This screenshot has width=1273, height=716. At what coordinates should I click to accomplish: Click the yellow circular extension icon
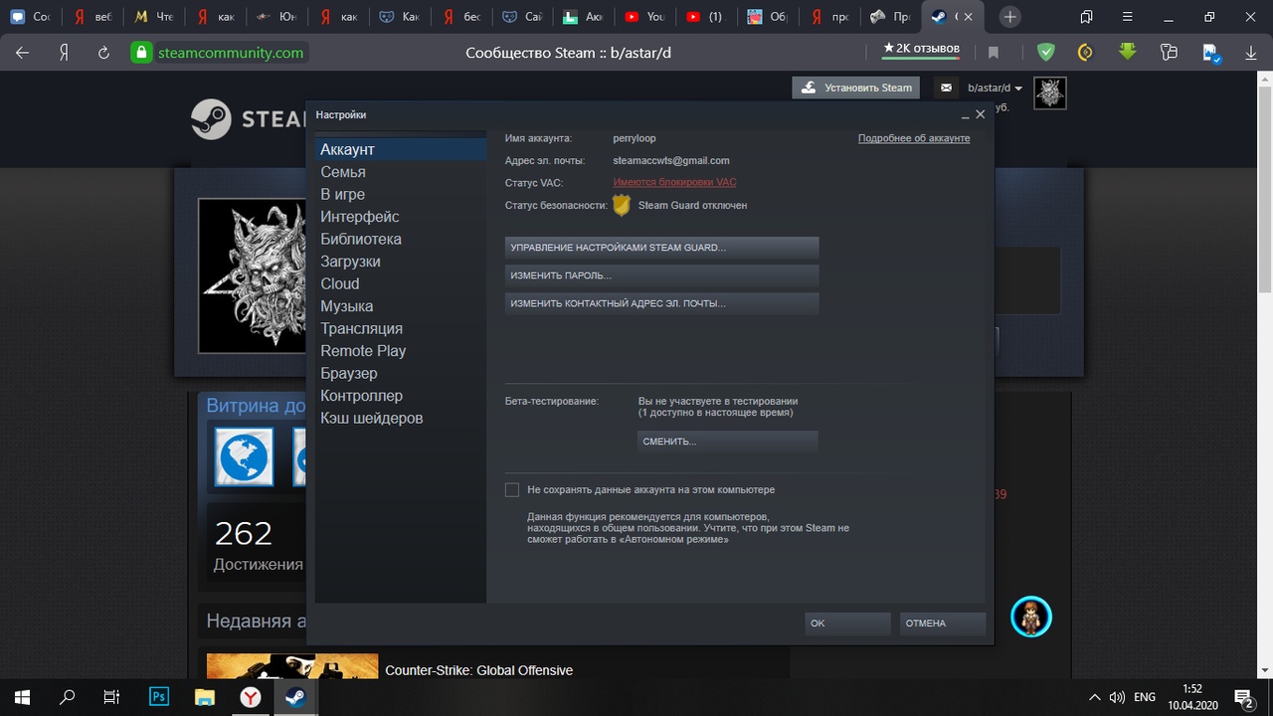(x=1086, y=52)
